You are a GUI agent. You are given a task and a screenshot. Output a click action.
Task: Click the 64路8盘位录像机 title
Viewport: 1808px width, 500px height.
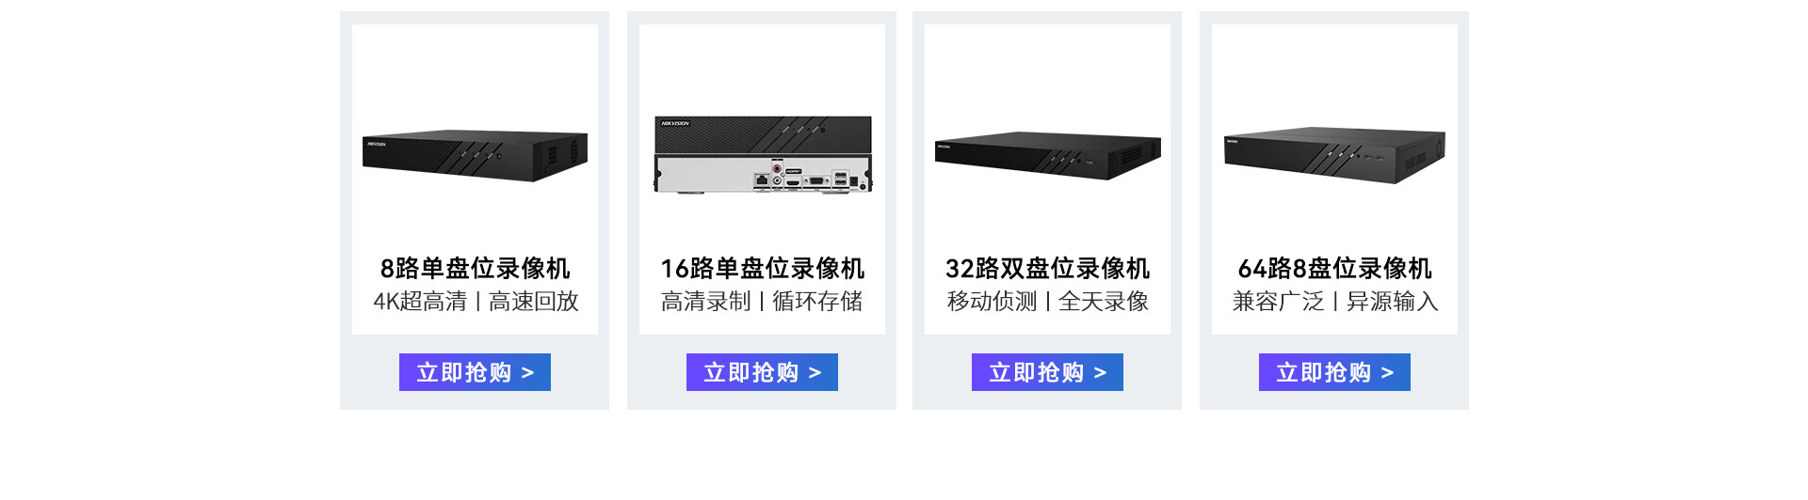click(x=1334, y=269)
